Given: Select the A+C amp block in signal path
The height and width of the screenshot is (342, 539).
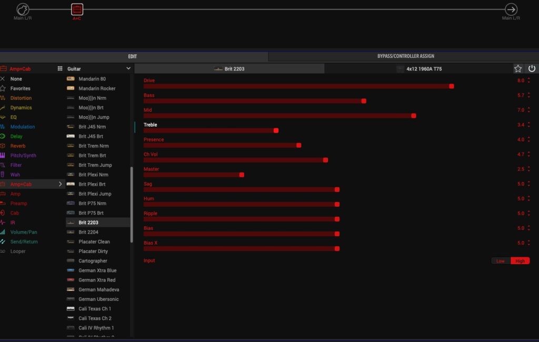Looking at the screenshot, I should click(77, 9).
